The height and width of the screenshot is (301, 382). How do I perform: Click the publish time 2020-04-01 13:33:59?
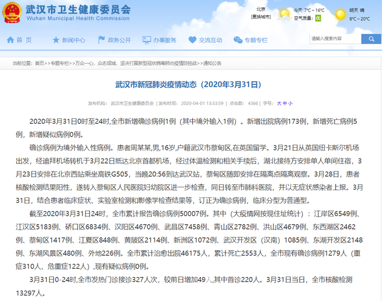pos(202,104)
